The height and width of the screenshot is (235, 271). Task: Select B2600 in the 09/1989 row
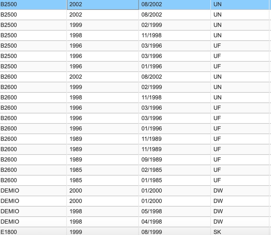pos(33,160)
